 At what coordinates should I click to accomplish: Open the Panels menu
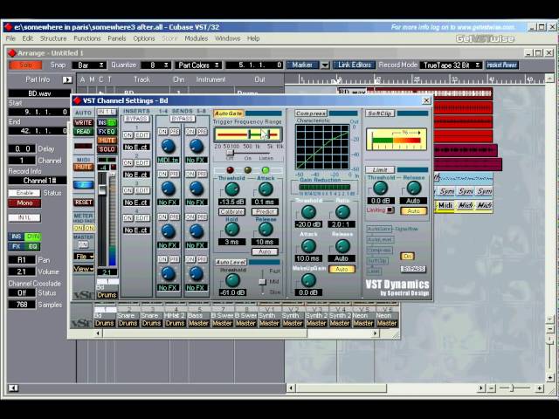tap(116, 38)
